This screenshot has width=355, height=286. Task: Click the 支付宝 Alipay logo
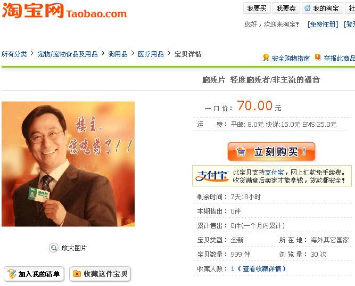pyautogui.click(x=212, y=176)
